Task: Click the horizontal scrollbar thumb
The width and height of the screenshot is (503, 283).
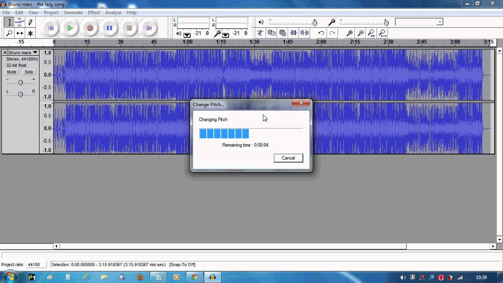Action: click(x=233, y=246)
